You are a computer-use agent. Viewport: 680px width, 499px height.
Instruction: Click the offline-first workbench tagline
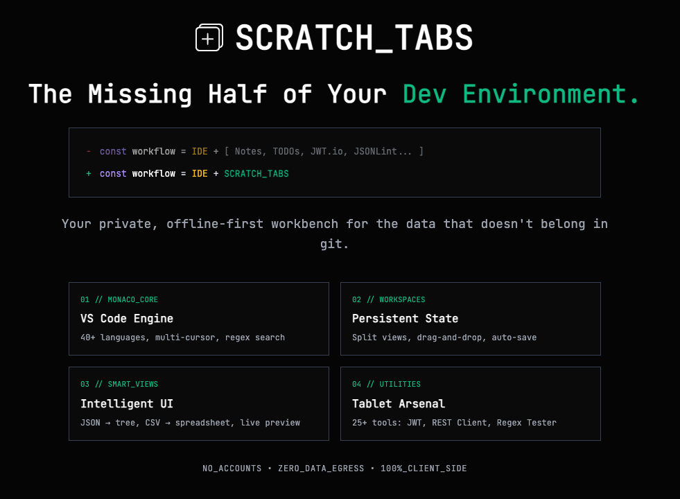[335, 234]
